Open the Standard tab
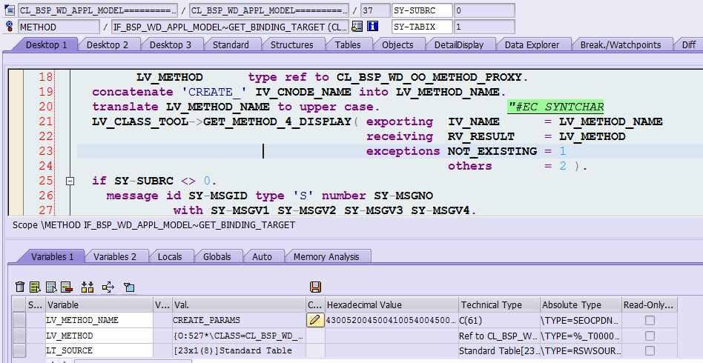This screenshot has height=363, width=703. (231, 44)
